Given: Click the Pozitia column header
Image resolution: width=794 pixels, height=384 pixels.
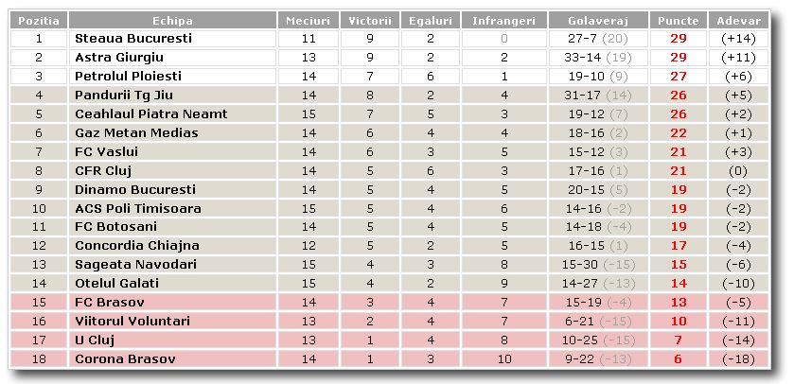Looking at the screenshot, I should coord(39,21).
